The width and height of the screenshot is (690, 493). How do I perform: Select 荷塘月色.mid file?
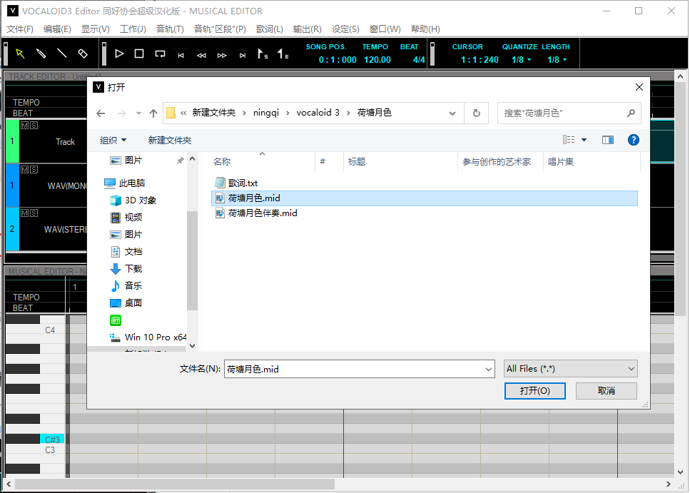(x=425, y=198)
